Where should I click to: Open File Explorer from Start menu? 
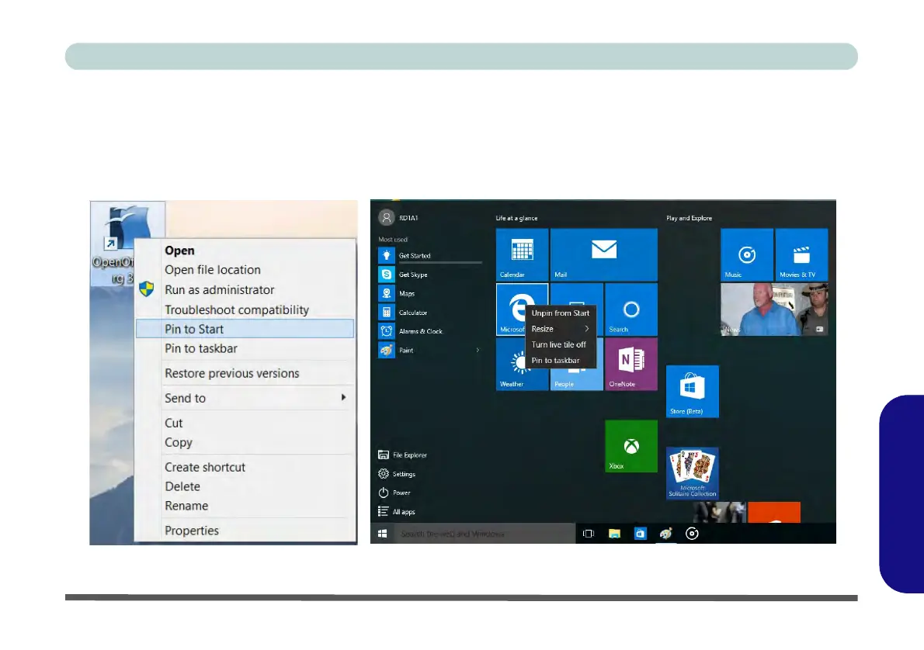(x=402, y=455)
